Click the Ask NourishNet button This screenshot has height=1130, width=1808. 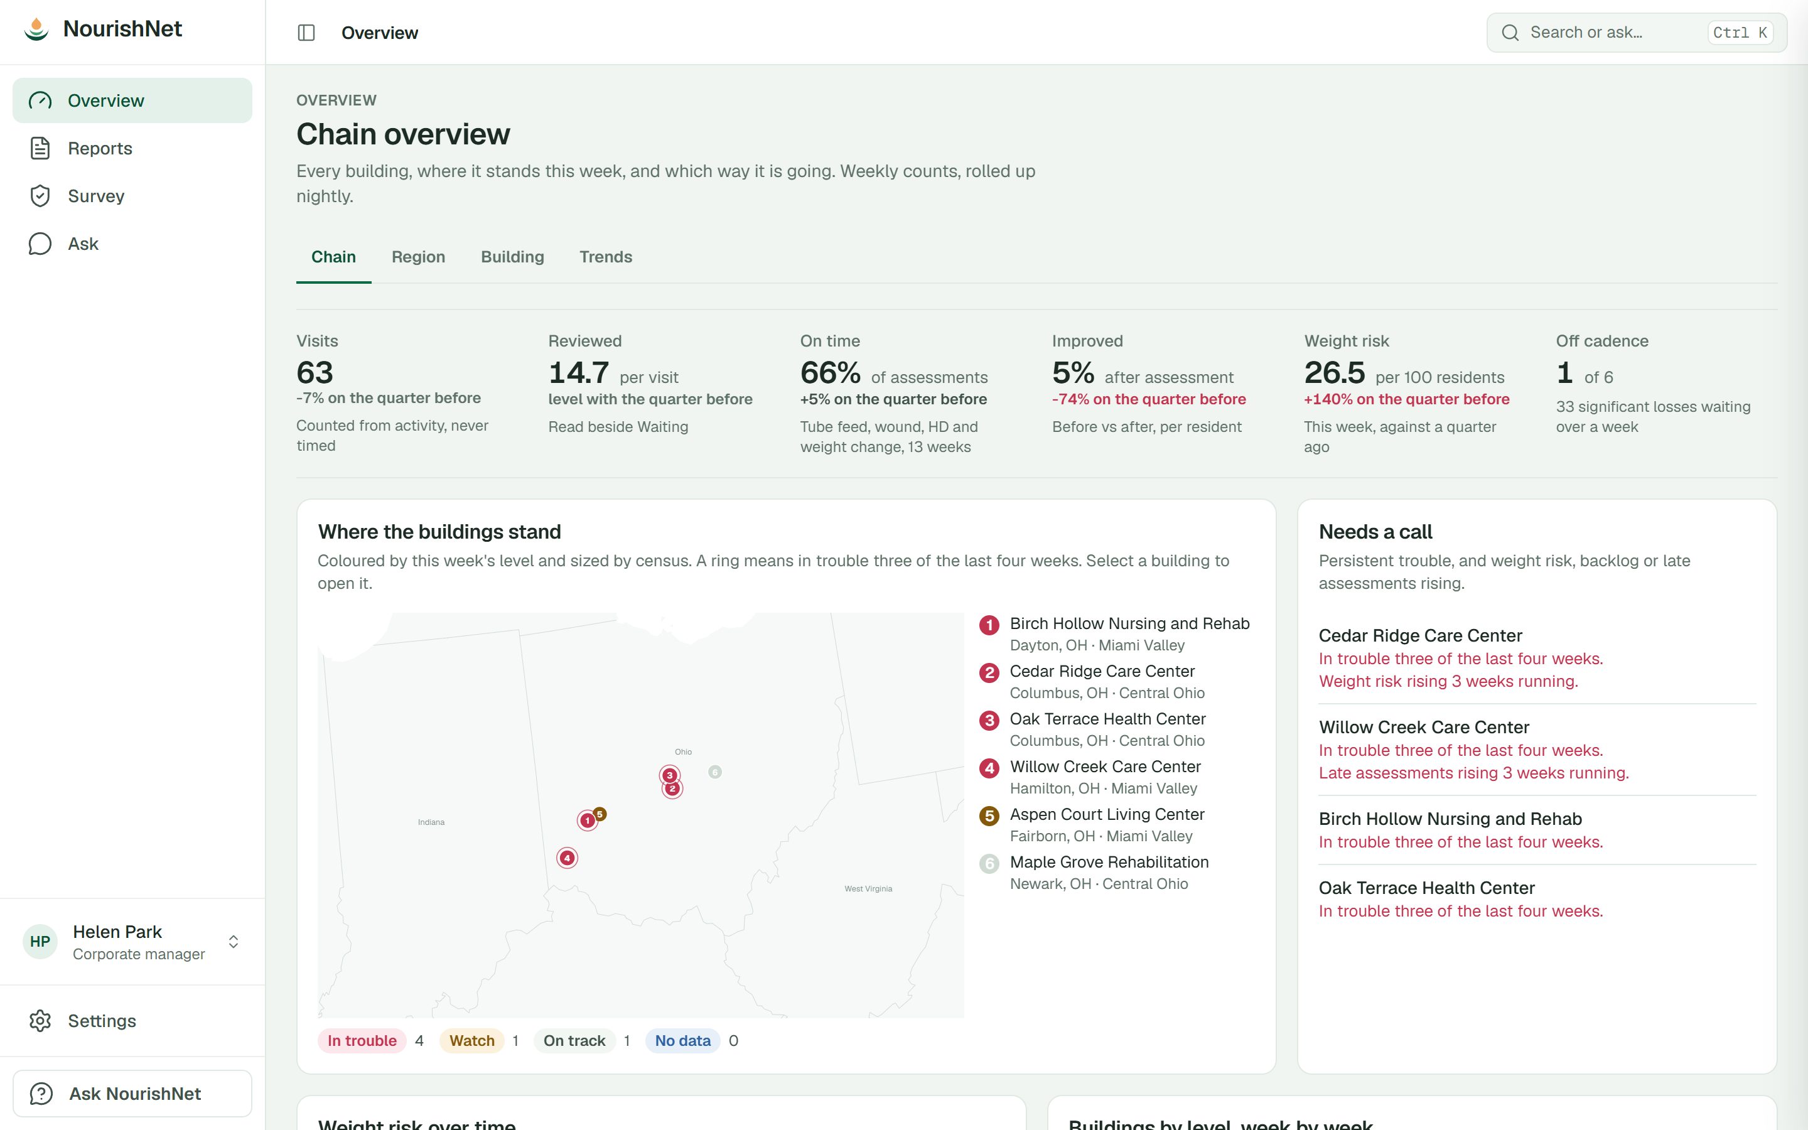(132, 1094)
